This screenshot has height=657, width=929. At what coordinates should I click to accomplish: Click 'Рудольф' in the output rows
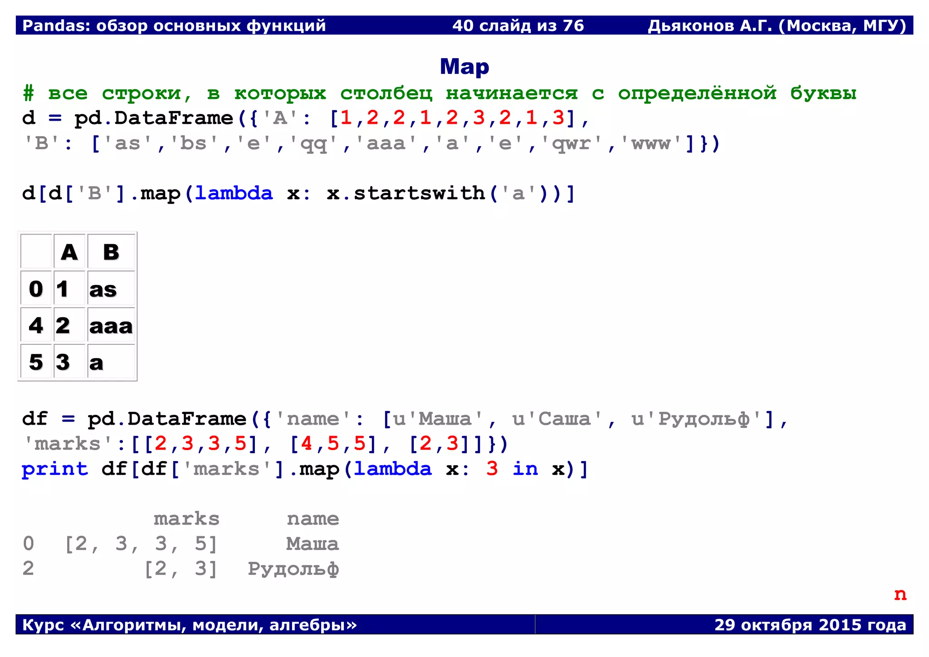point(293,569)
